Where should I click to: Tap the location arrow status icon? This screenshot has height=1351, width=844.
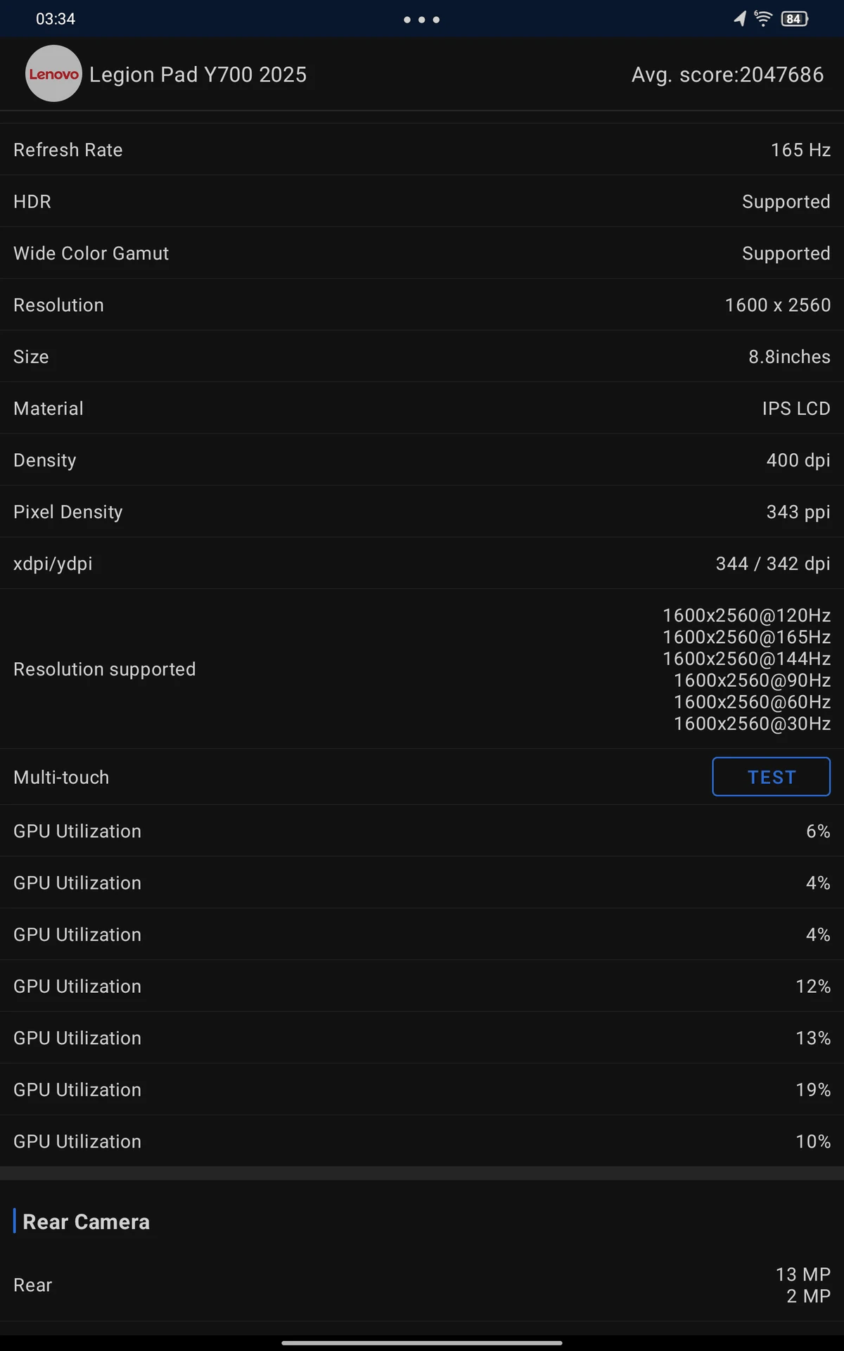coord(740,19)
